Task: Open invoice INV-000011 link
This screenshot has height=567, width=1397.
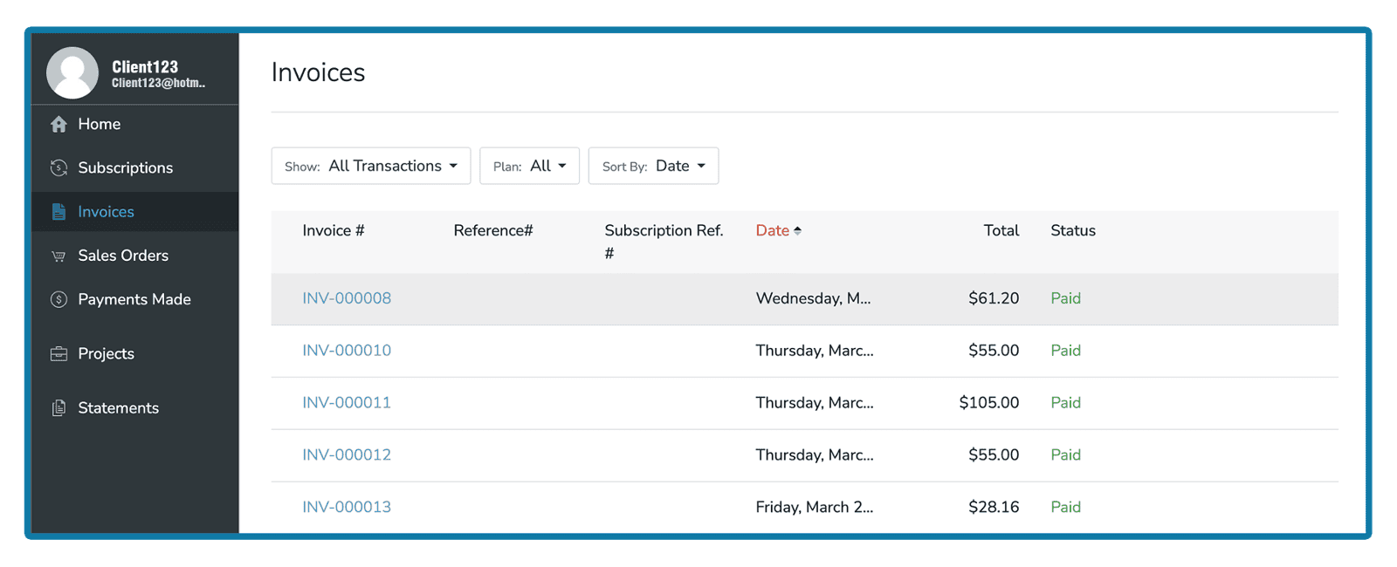Action: tap(347, 403)
